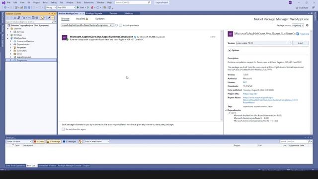Click the Collapse All icon in Solution Explorer

[x=33, y=18]
